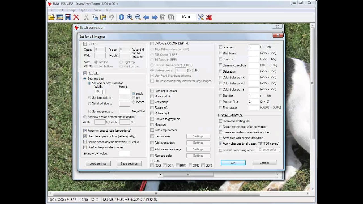Enable Overwrite existing files
Viewport: 363px width, 204px height.
coord(220,121)
